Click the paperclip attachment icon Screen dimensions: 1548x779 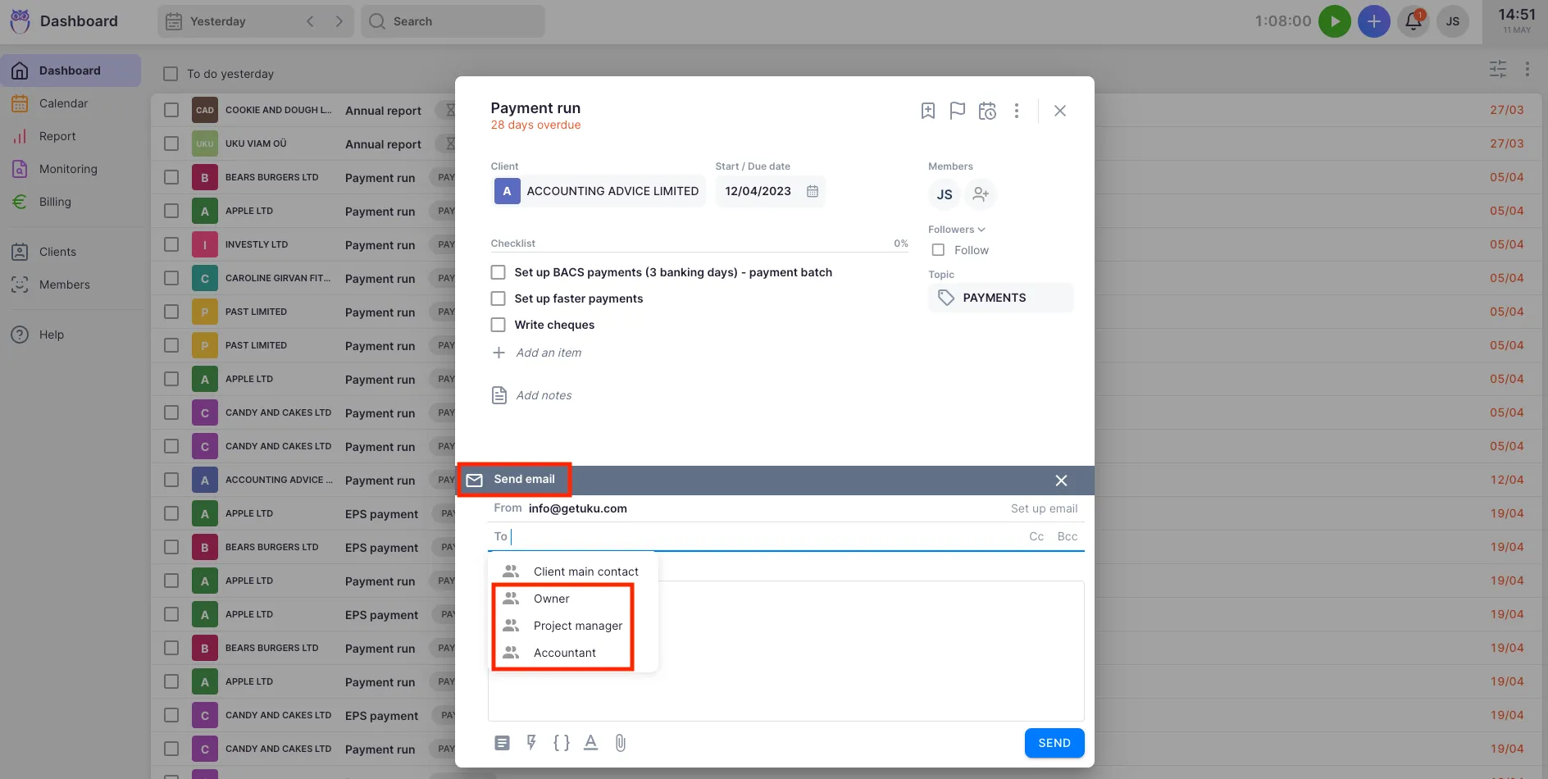620,743
